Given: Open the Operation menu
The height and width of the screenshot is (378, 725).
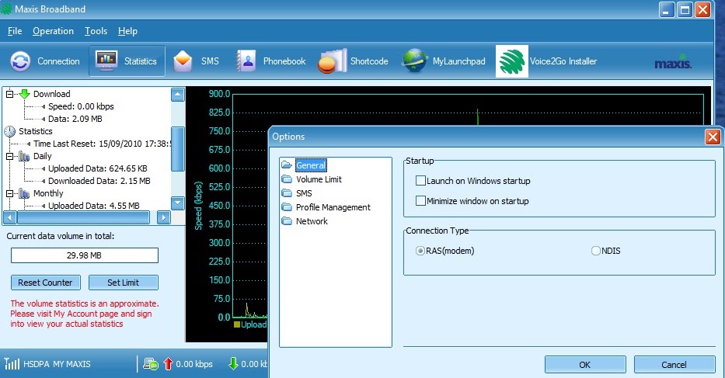Looking at the screenshot, I should [53, 31].
